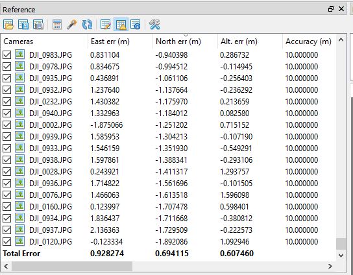Screen dimensions: 353x275
Task: Uncheck camera DJI_0120.JPG checkbox
Action: (x=7, y=242)
